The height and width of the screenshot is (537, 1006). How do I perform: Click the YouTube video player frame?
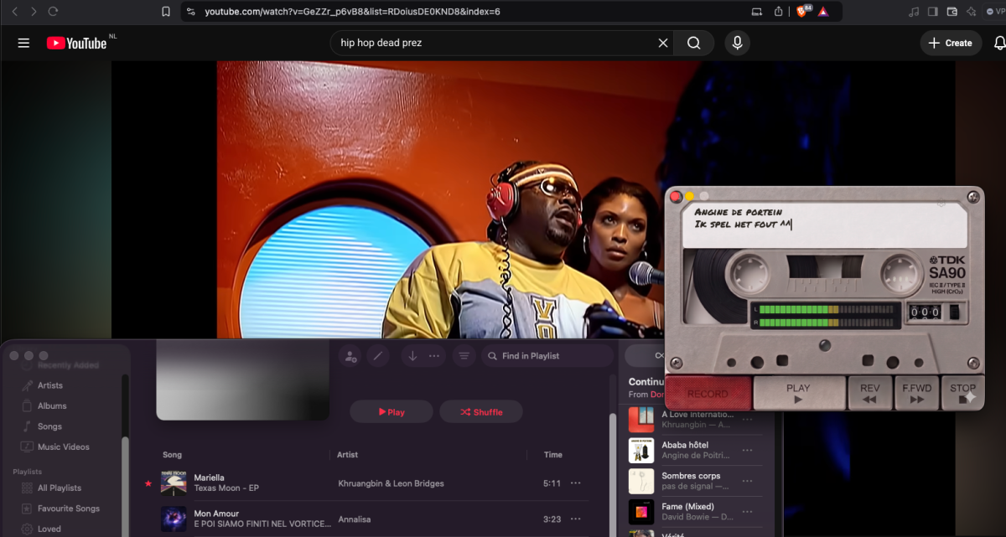pyautogui.click(x=442, y=199)
